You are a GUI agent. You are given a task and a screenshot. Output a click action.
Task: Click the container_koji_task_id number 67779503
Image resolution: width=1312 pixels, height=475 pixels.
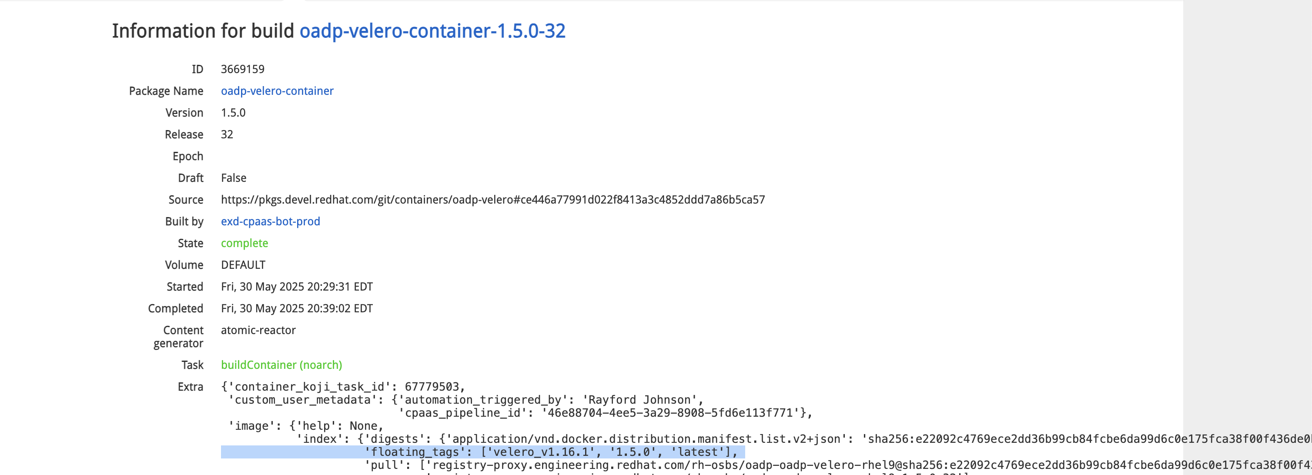point(432,387)
